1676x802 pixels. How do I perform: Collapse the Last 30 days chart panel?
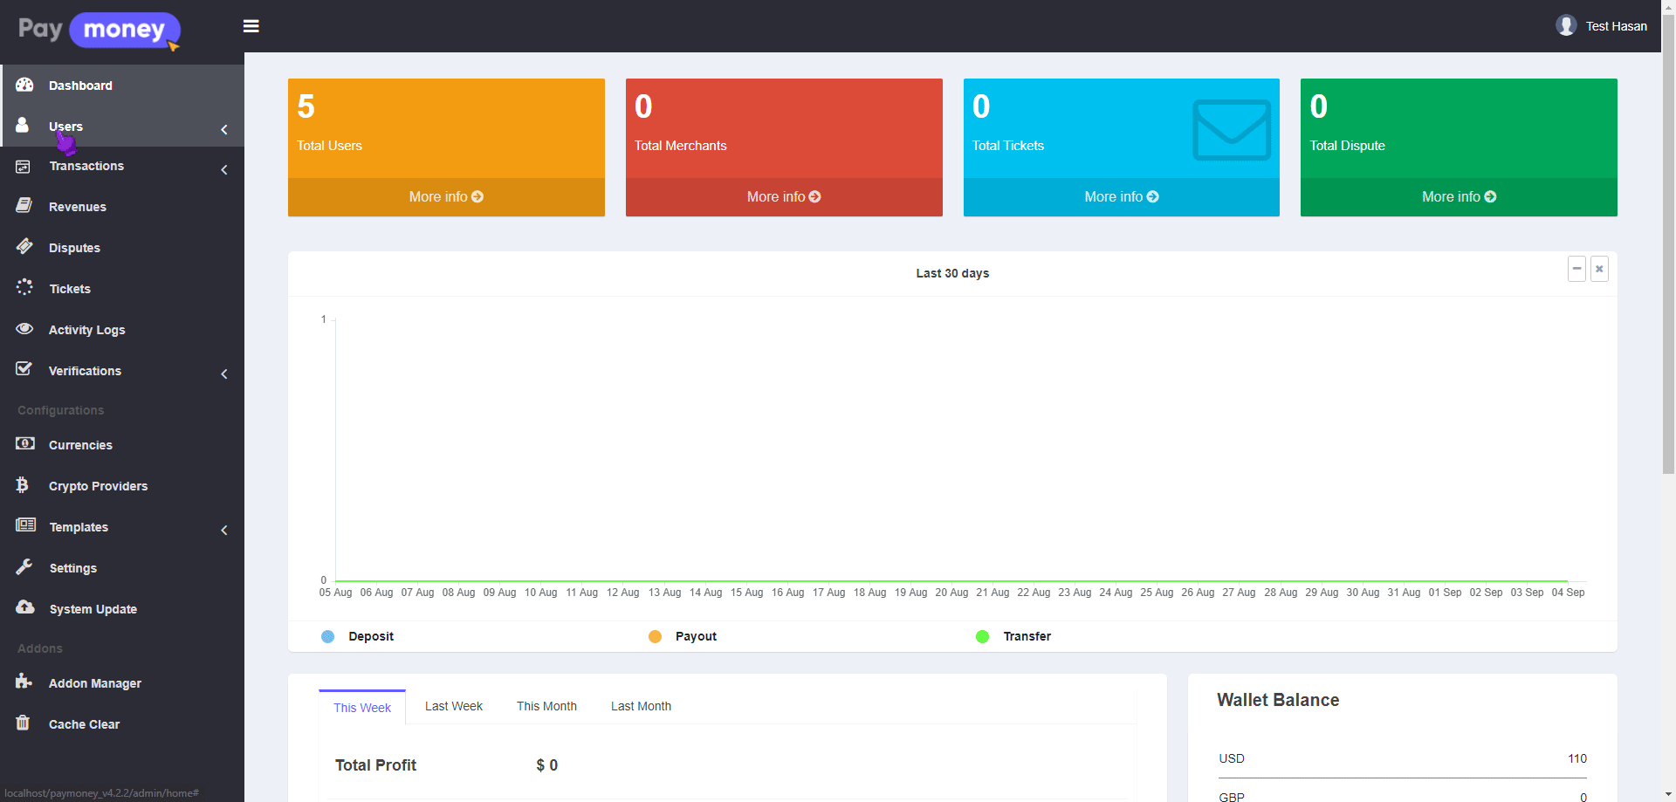click(1576, 269)
